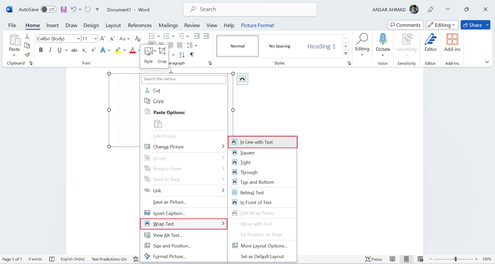Viewport: 495px width, 264px height.
Task: Switch to the Picture Format tab
Action: pos(258,25)
